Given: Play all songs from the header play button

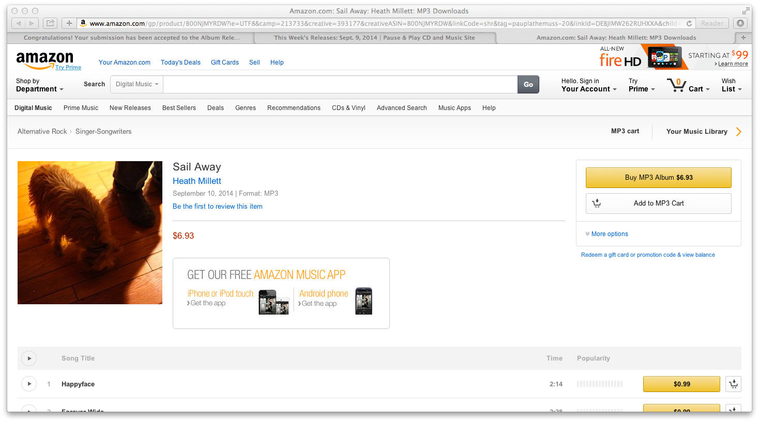Looking at the screenshot, I should (x=29, y=358).
